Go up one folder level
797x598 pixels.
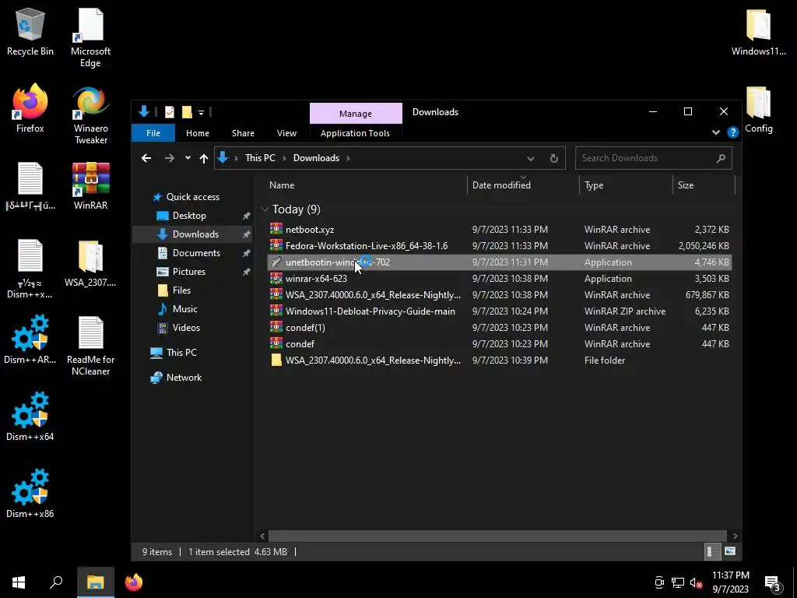[x=203, y=158]
